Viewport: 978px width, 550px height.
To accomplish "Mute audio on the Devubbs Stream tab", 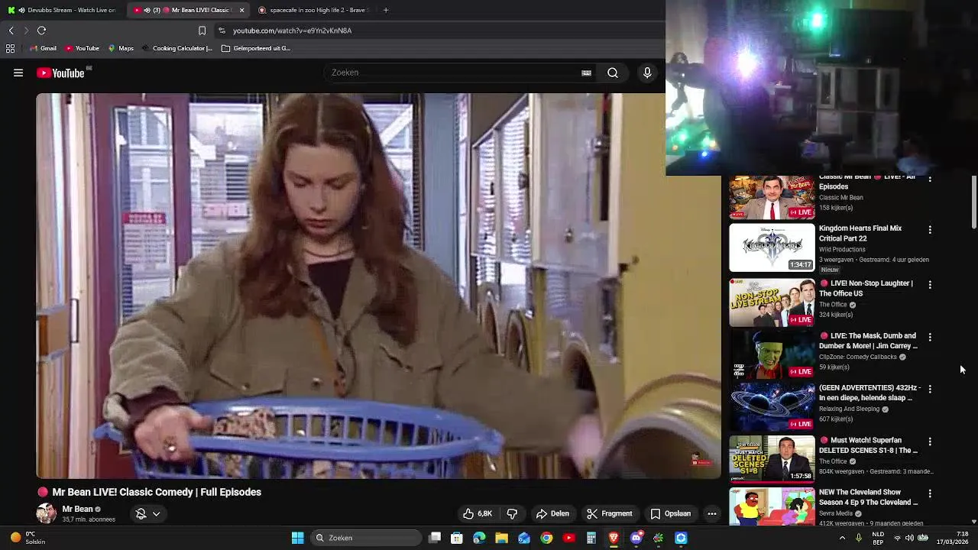I will point(21,10).
